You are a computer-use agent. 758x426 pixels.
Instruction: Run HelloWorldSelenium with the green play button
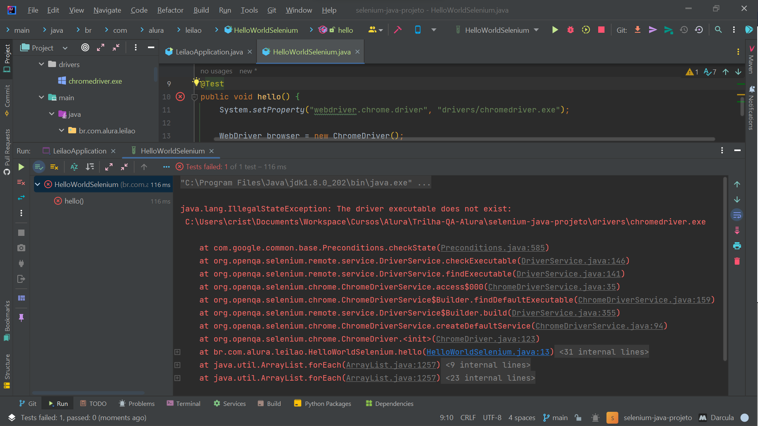click(555, 30)
